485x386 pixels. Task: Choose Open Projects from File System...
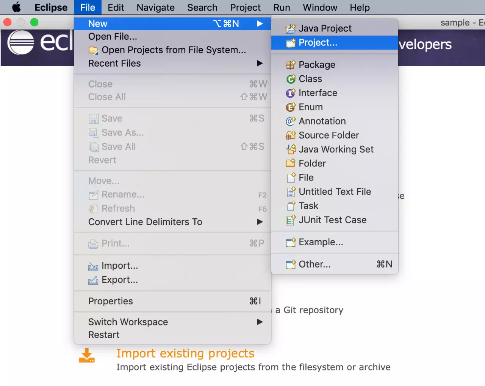click(172, 50)
